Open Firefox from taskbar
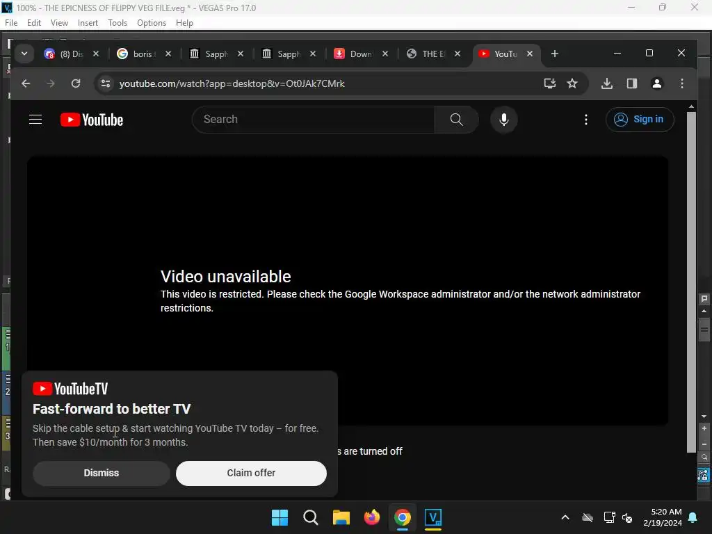Screen dimensions: 712x534 click(371, 517)
